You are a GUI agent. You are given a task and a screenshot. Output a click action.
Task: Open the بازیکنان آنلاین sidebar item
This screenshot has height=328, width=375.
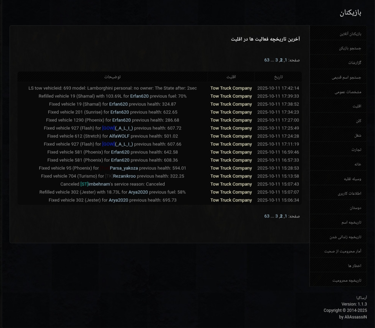pyautogui.click(x=350, y=34)
